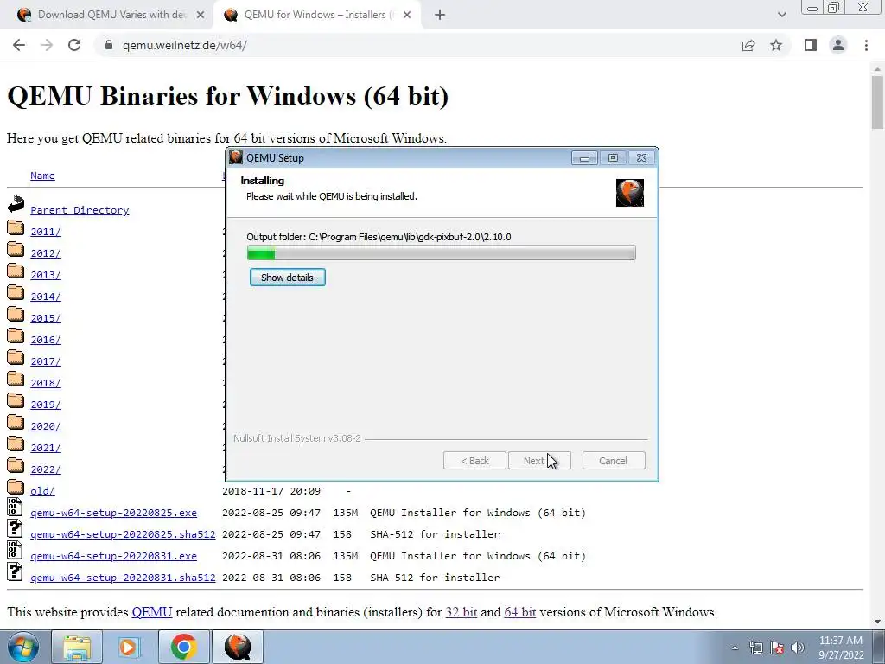The height and width of the screenshot is (664, 885).
Task: Open the 2013/ folder link
Action: 46,275
